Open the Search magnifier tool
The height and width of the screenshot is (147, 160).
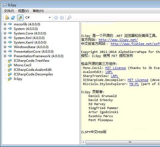(x=69, y=18)
